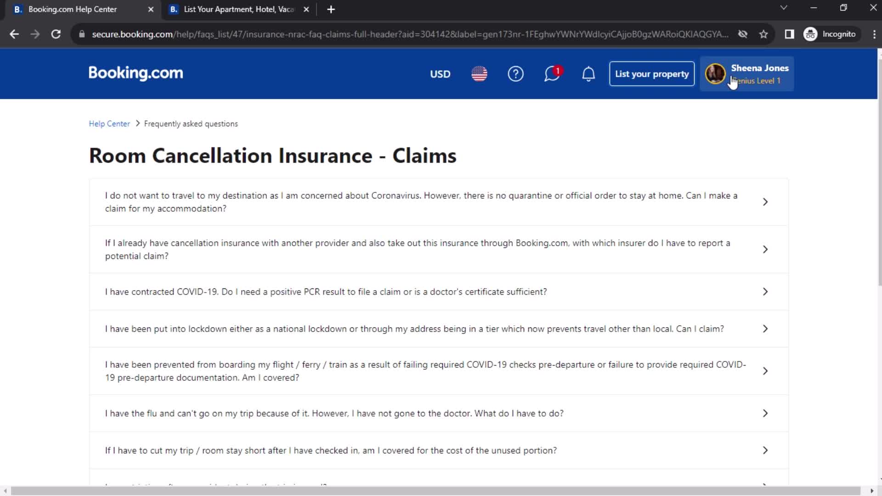Click the Booking.com logo
The image size is (882, 496).
tap(136, 73)
